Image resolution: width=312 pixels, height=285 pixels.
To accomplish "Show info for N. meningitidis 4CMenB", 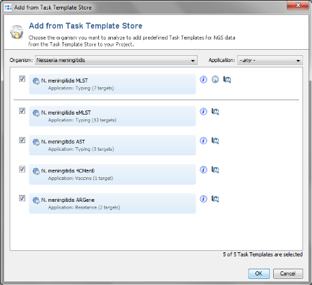I will click(x=204, y=170).
